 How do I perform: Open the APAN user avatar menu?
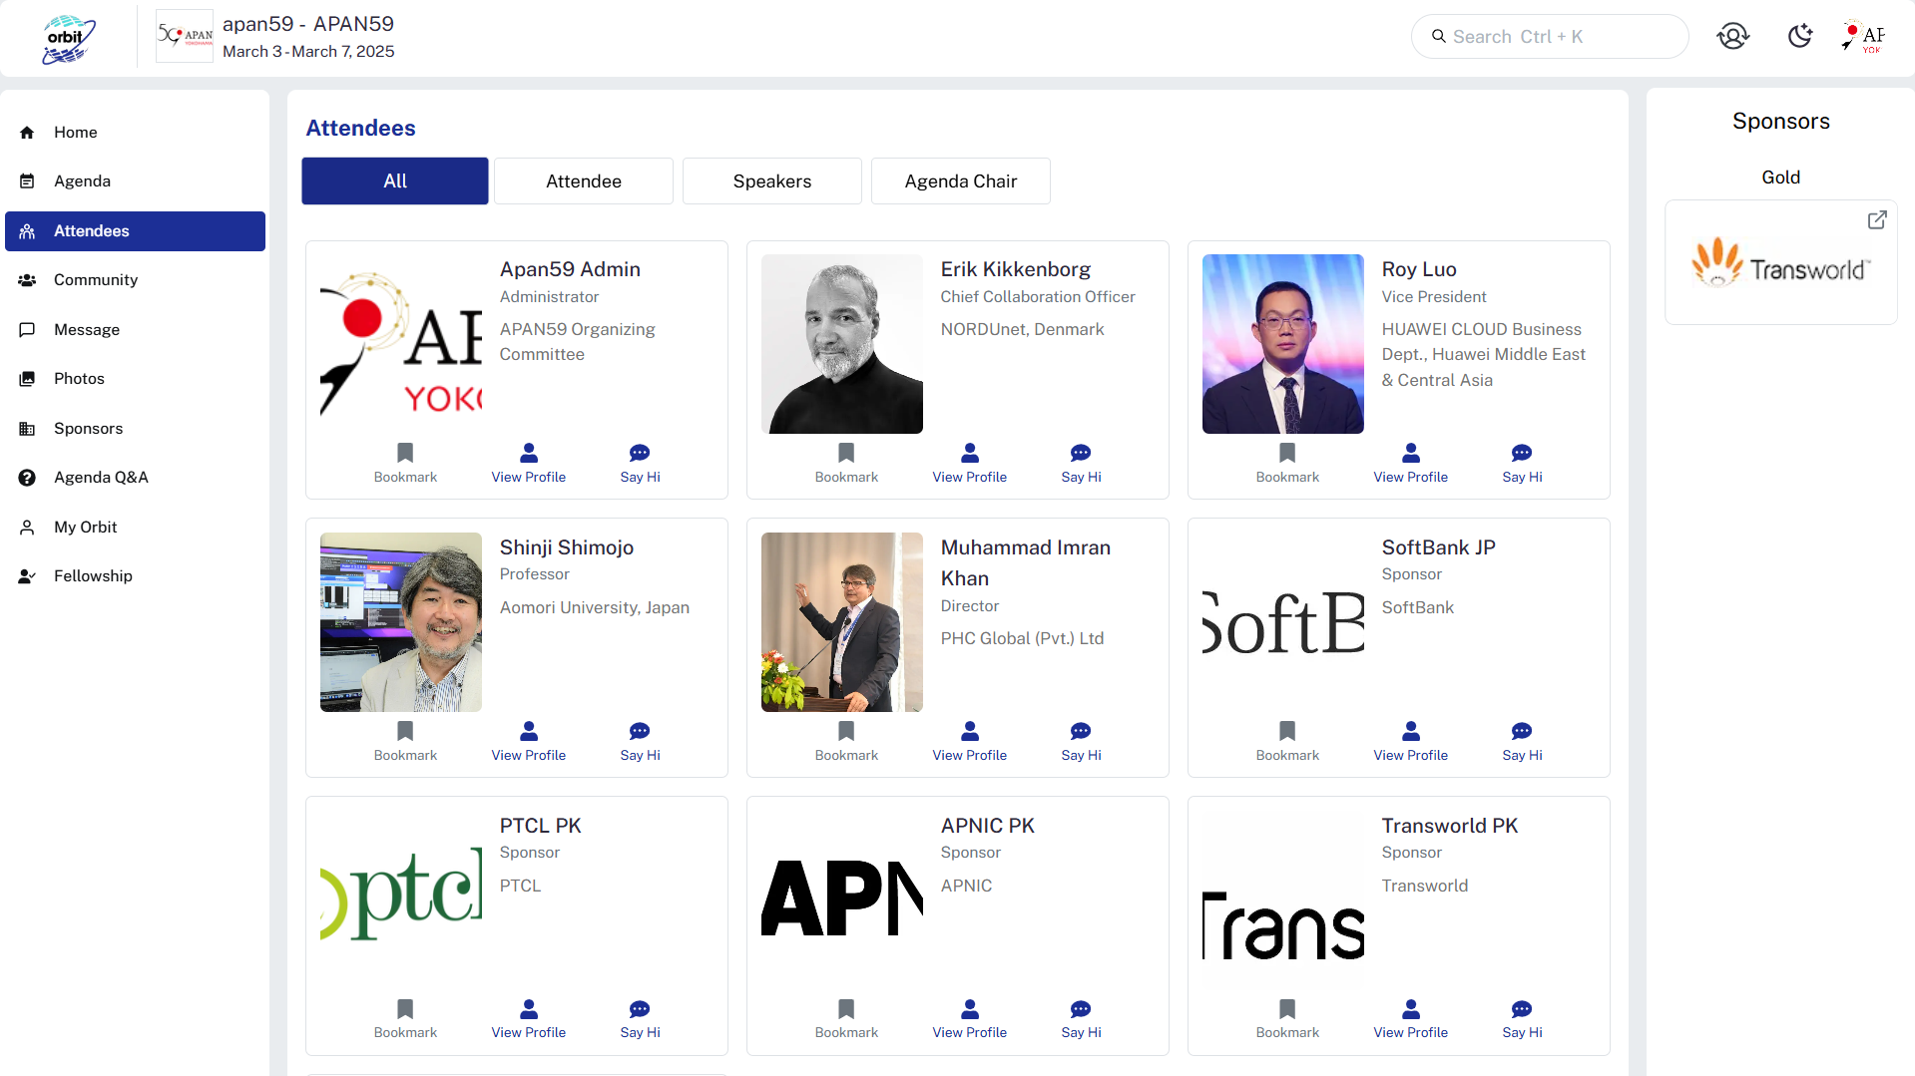click(1863, 37)
